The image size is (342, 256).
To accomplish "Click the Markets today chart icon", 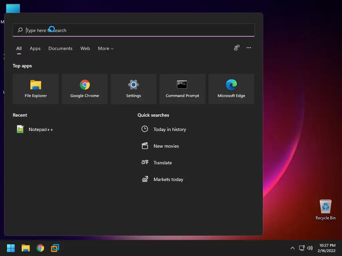I will 145,179.
